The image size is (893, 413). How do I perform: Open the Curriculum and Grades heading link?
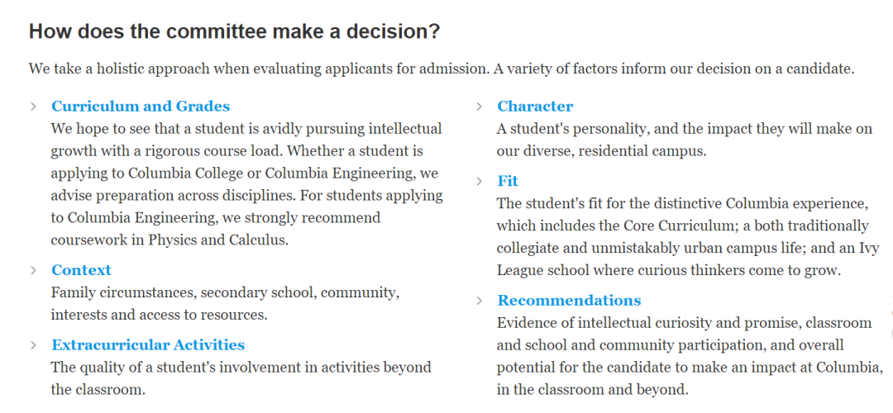(141, 107)
